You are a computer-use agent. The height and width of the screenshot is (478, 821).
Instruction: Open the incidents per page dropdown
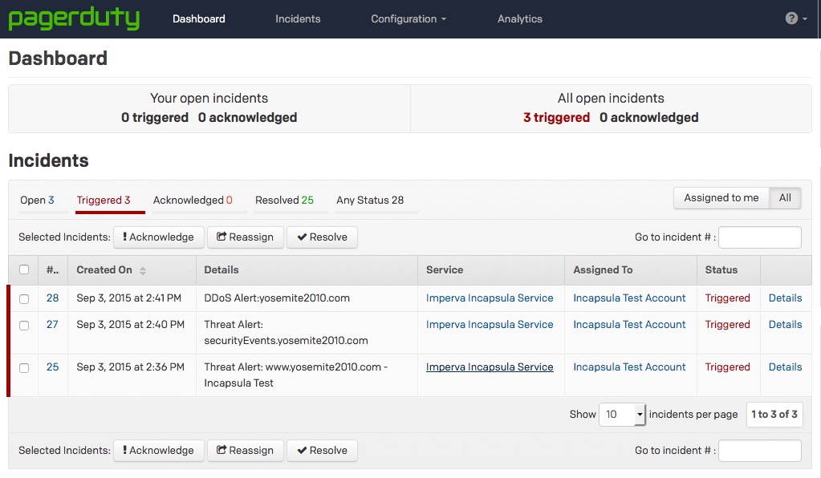coord(622,414)
